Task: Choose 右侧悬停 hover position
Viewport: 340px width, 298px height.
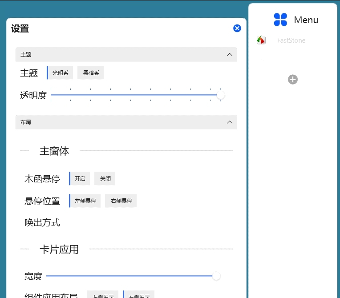Action: pyautogui.click(x=121, y=201)
